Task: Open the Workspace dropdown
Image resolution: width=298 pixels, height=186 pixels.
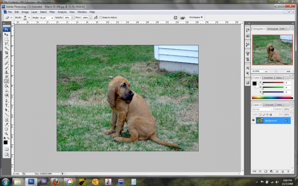Action: 196,17
